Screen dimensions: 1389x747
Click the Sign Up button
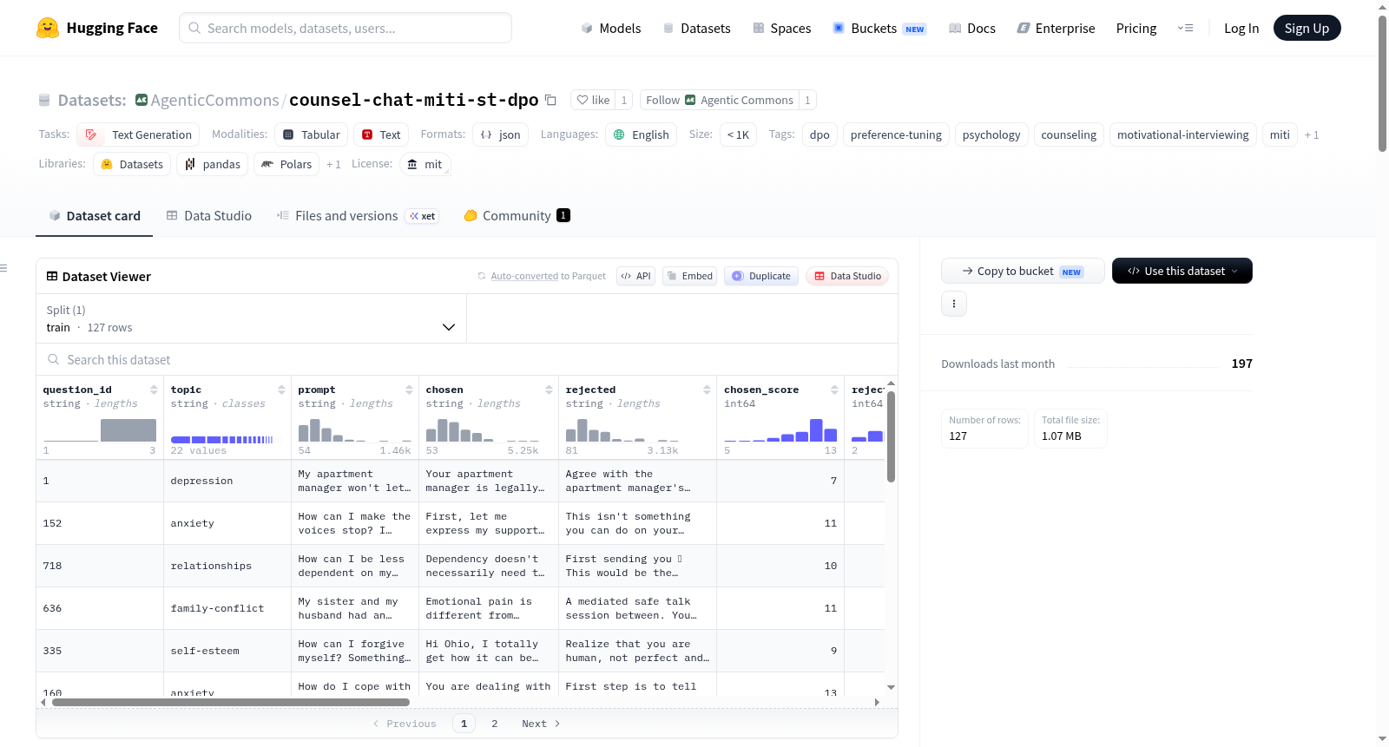pos(1307,28)
